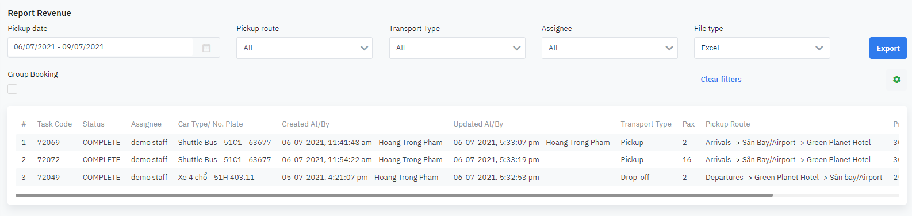Expand the Assignee dropdown

610,48
